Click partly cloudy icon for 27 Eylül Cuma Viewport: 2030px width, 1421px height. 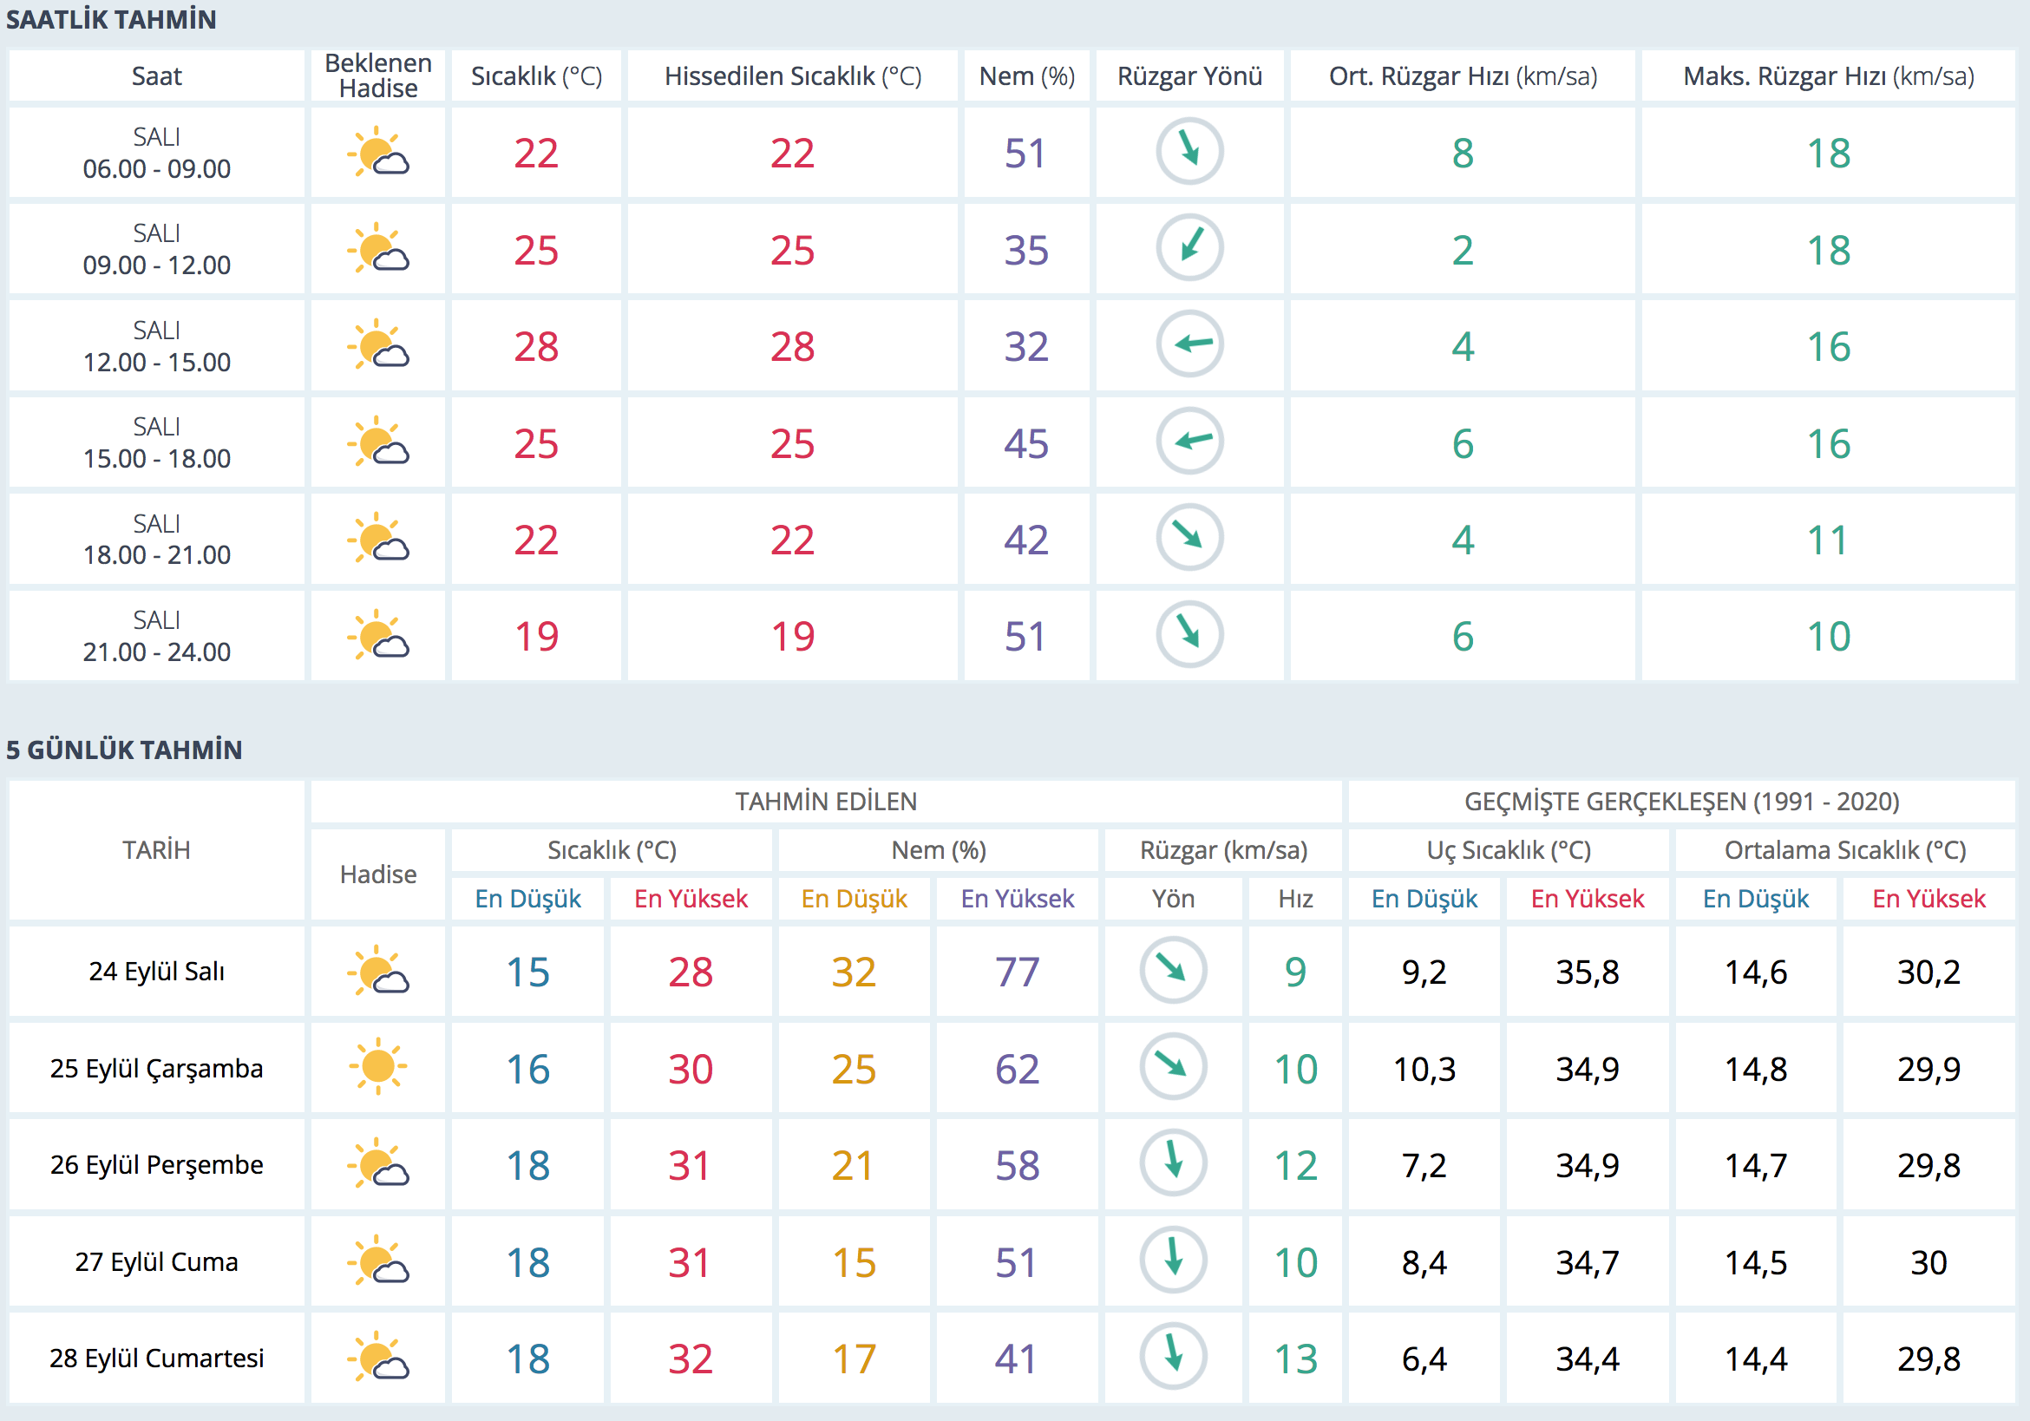point(378,1260)
